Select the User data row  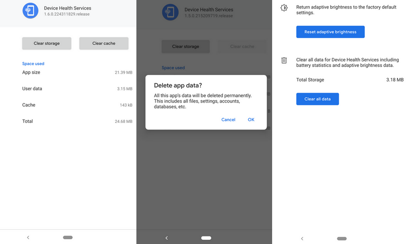[77, 89]
